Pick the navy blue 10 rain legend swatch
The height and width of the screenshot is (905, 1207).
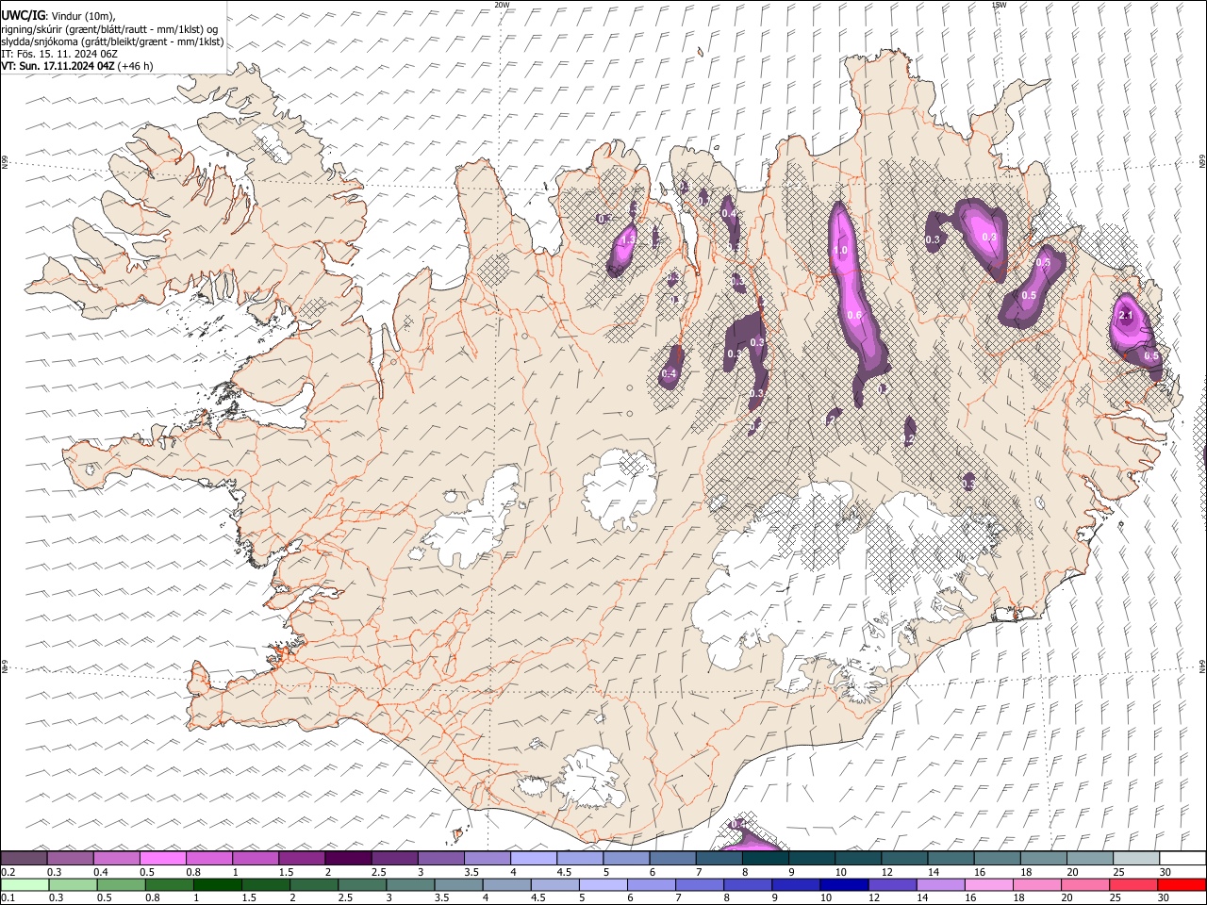844,884
